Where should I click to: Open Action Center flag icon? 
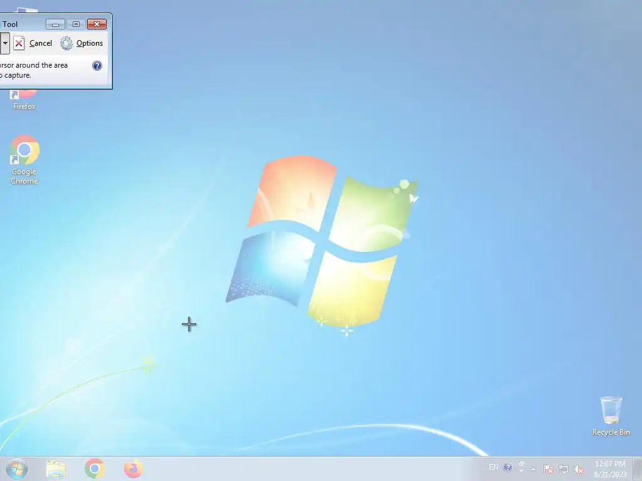click(x=549, y=468)
